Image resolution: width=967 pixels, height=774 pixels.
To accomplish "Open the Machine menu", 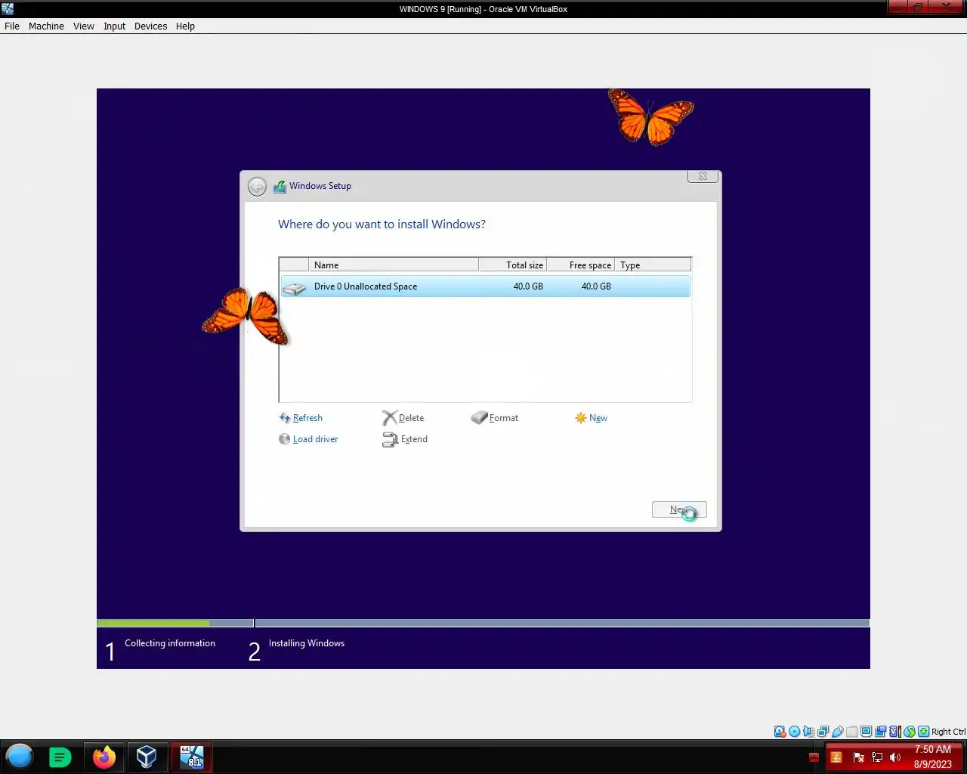I will pos(46,26).
